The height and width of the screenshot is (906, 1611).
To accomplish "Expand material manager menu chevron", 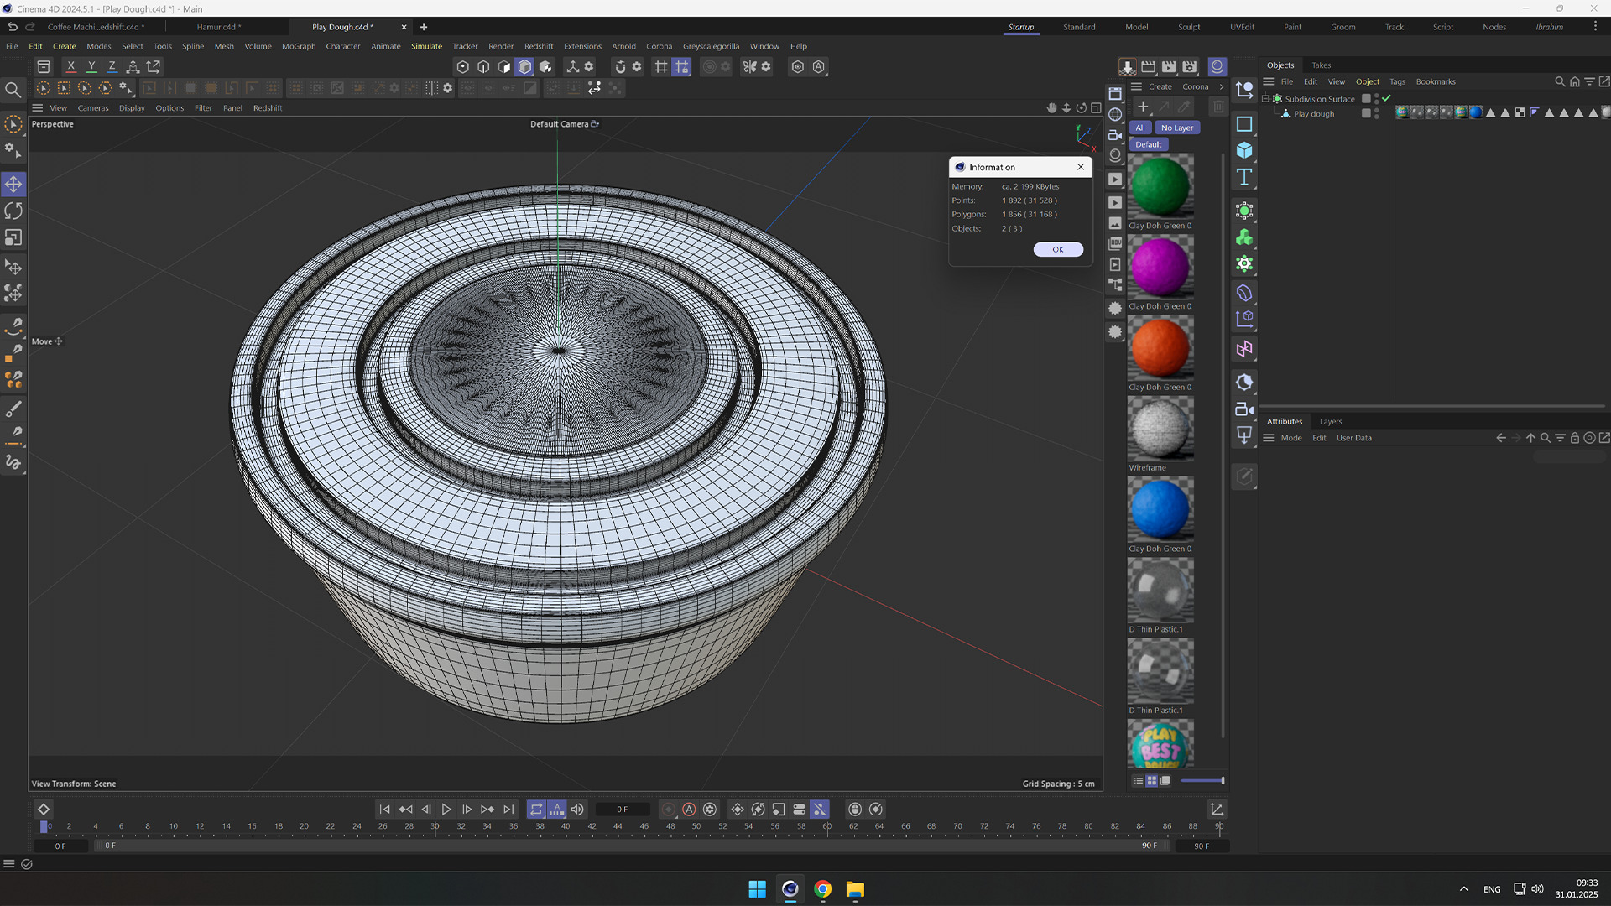I will pyautogui.click(x=1221, y=86).
